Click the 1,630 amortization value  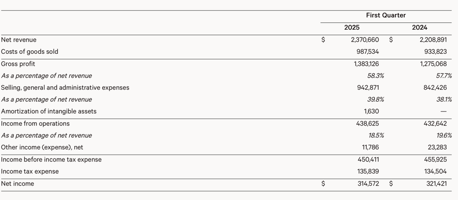point(371,111)
